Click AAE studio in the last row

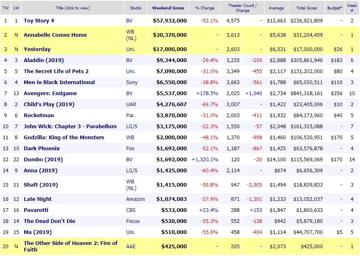point(131,246)
